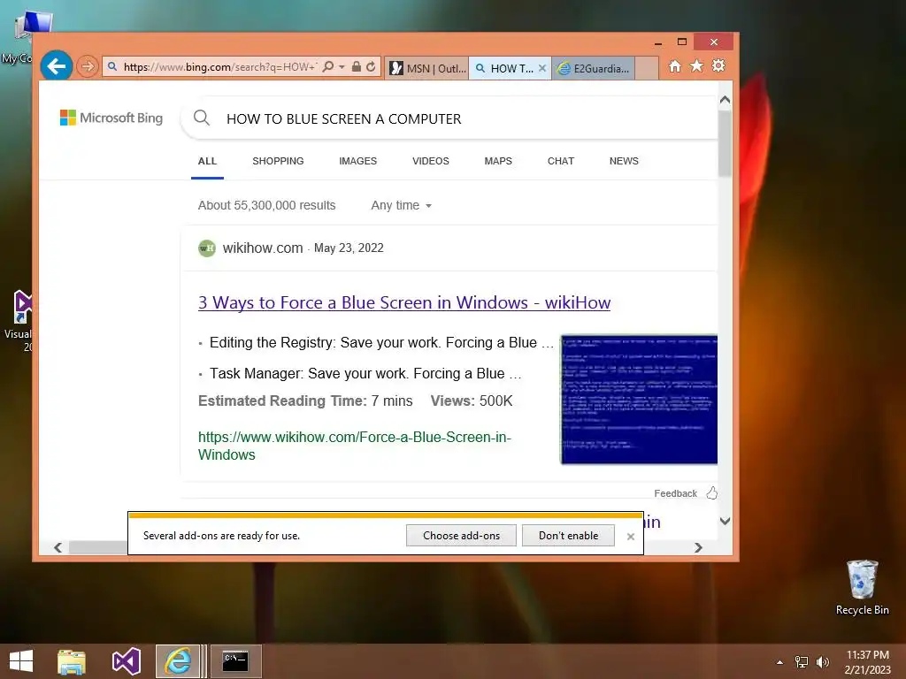Image resolution: width=906 pixels, height=679 pixels.
Task: Switch to the VIDEOS results tab
Action: point(431,161)
